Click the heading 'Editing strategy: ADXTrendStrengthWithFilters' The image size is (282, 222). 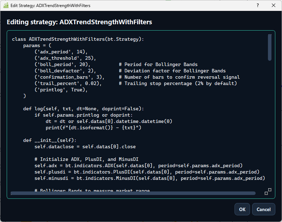(x=79, y=22)
